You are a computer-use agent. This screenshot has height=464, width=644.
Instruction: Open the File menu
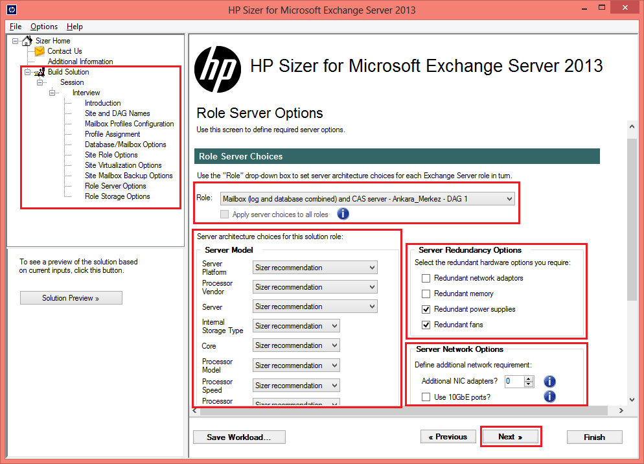click(16, 27)
